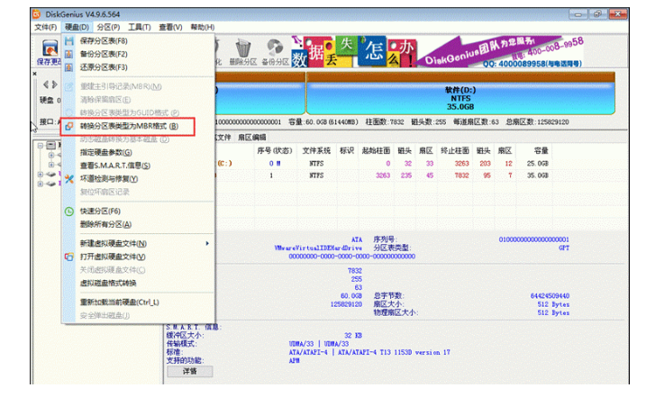Open the 文件(F) menu
Screen dimensions: 646x406
[x=45, y=27]
